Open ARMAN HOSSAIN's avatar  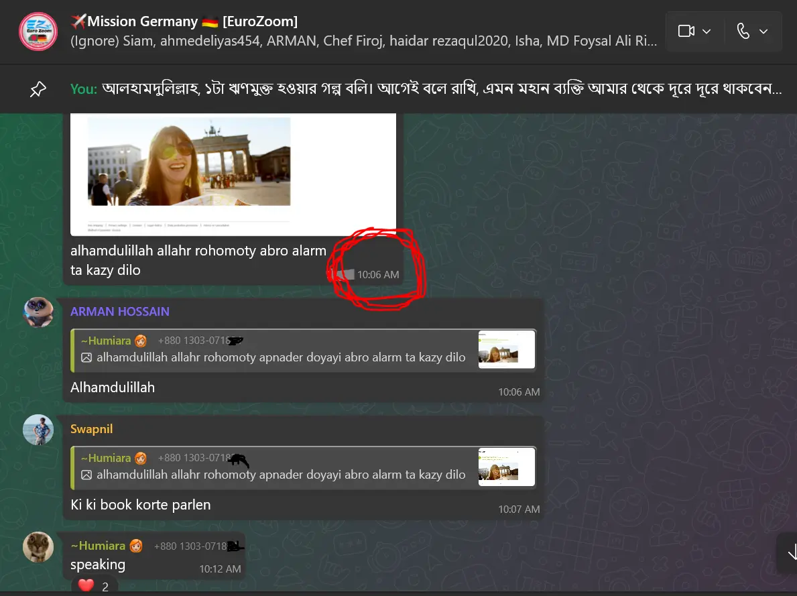38,312
